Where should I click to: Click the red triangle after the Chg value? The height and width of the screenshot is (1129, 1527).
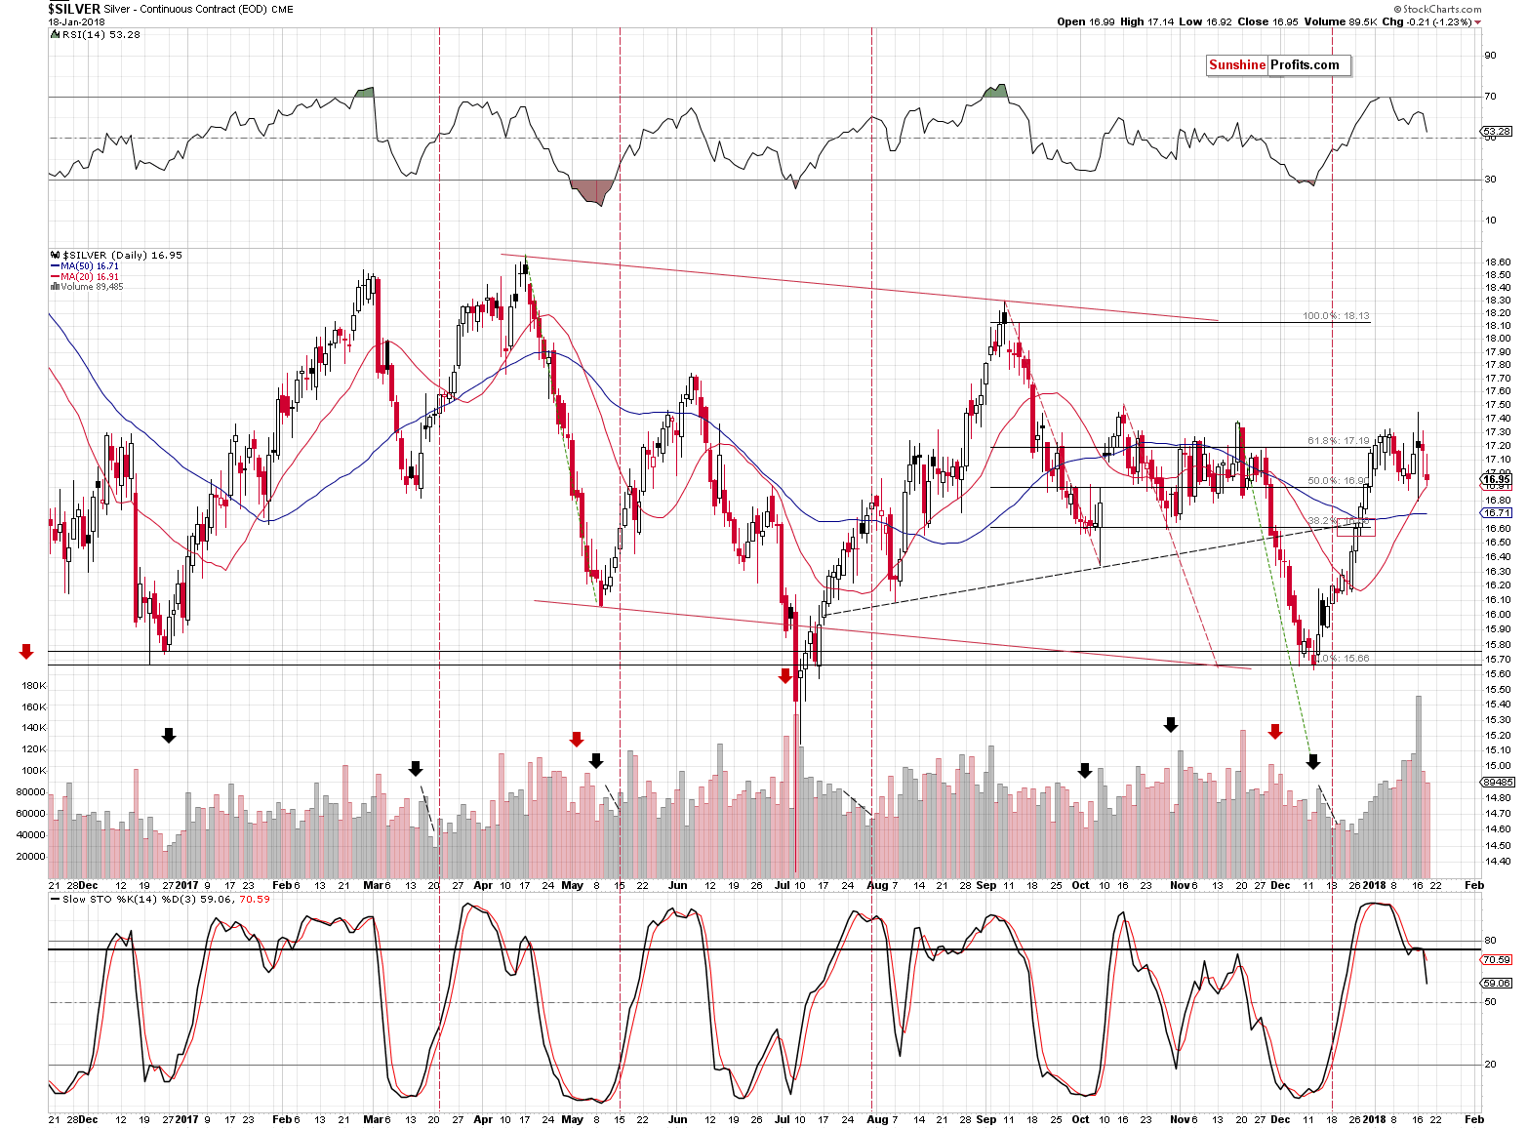1478,21
